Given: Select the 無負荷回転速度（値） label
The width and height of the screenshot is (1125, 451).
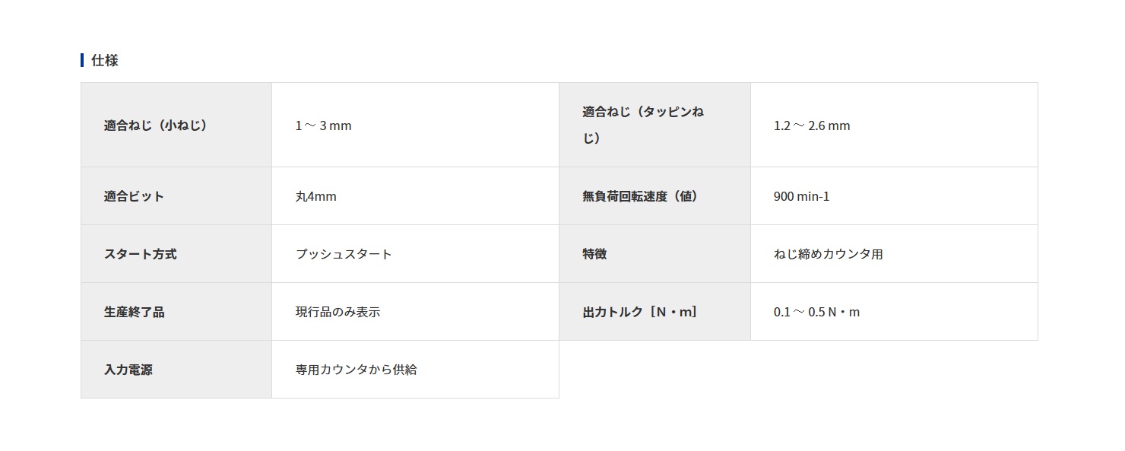Looking at the screenshot, I should (640, 196).
